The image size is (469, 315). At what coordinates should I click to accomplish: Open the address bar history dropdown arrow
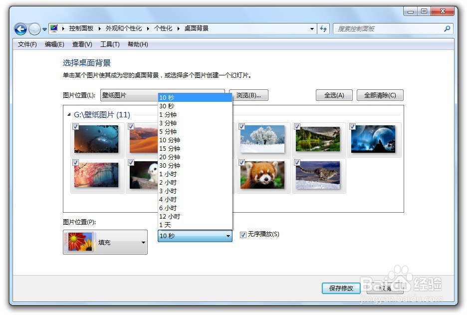pyautogui.click(x=312, y=29)
